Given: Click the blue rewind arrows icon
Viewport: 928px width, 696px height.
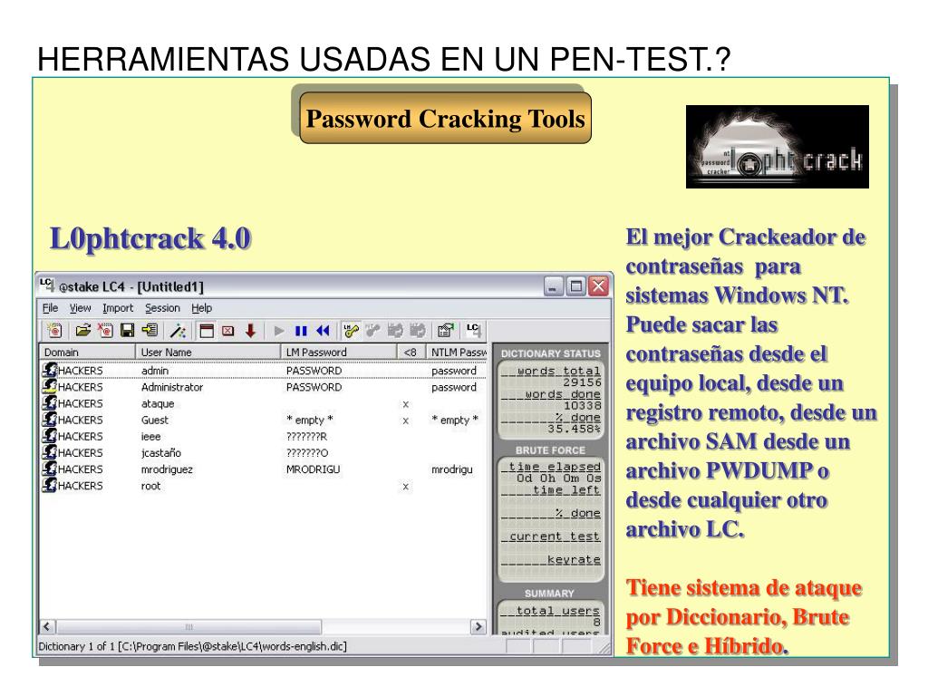Looking at the screenshot, I should [323, 331].
